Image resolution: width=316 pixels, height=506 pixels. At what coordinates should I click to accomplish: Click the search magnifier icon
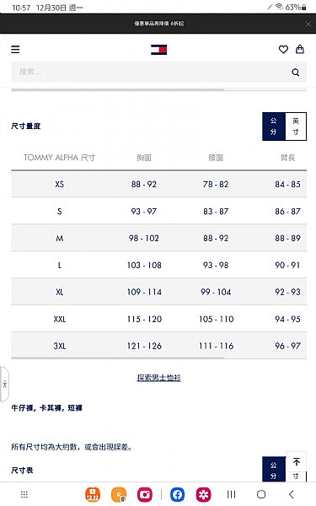(296, 72)
